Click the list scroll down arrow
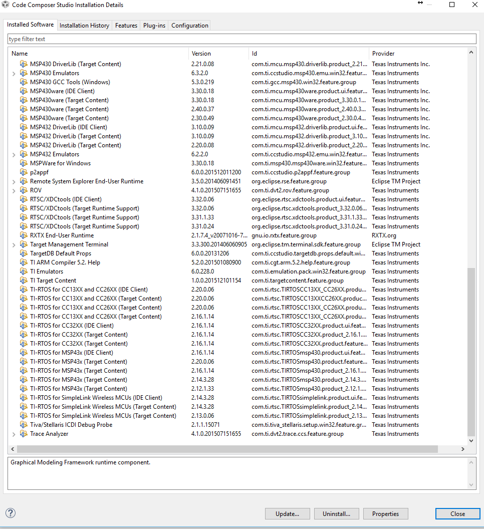The image size is (484, 529). pos(471,441)
